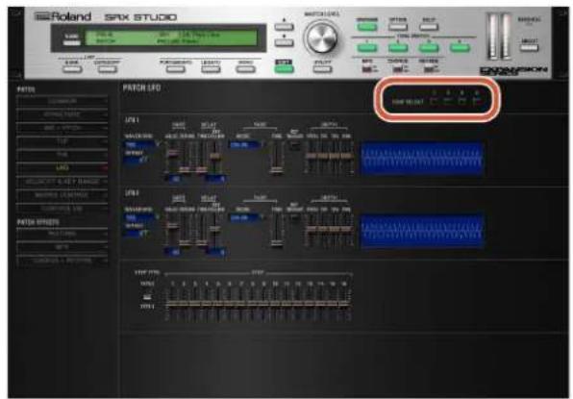The height and width of the screenshot is (399, 573).
Task: Open LFO1 WAVEFORM dropdown
Action: pyautogui.click(x=141, y=144)
